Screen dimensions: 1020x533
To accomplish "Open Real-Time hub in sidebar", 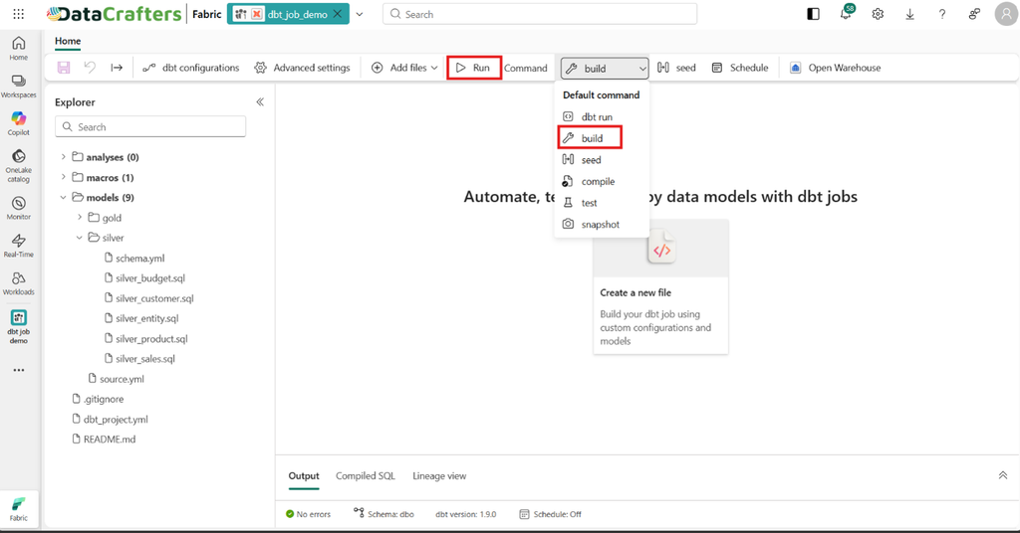I will coord(18,246).
